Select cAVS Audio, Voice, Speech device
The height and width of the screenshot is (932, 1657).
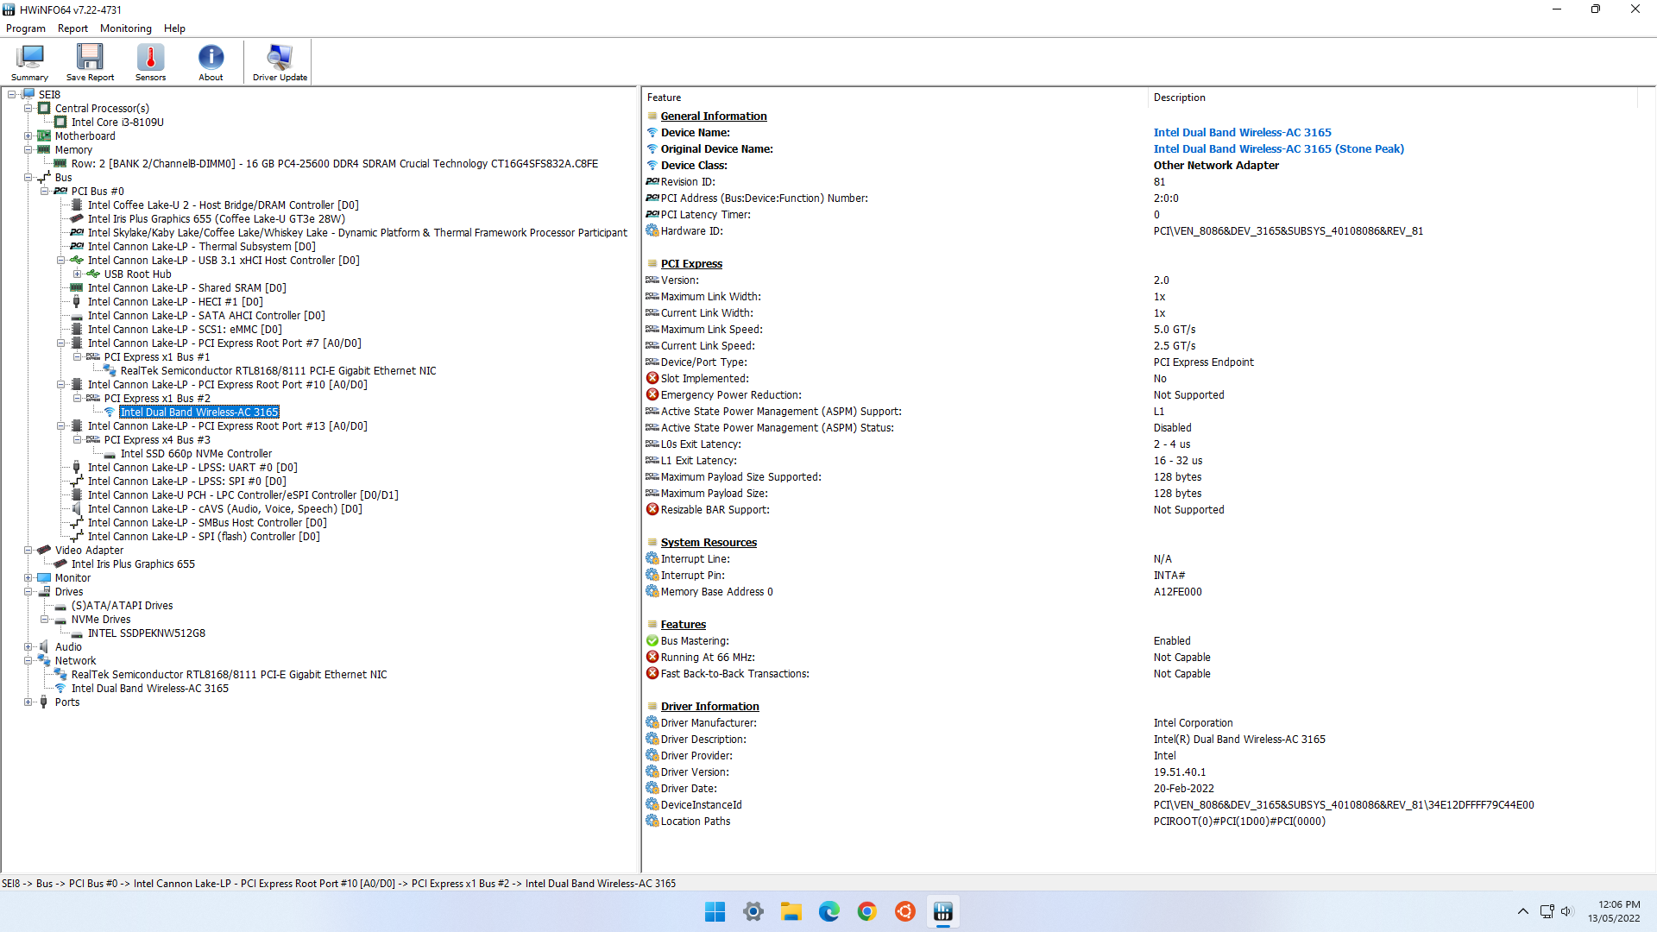[x=224, y=509]
